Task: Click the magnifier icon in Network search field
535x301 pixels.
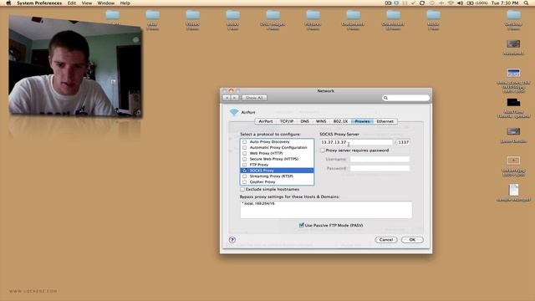Action: (x=385, y=98)
